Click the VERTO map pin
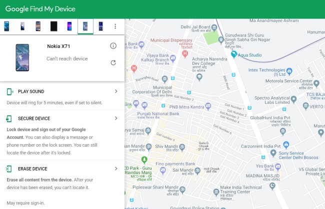 point(305,106)
